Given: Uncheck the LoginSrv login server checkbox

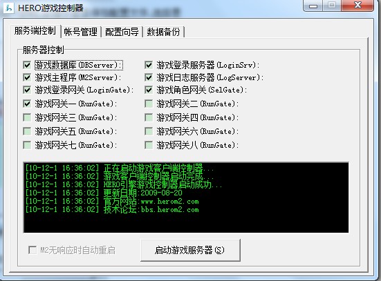Looking at the screenshot, I should coord(149,65).
